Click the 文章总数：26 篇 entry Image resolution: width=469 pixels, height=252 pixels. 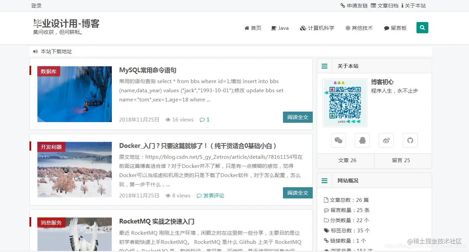coord(346,200)
